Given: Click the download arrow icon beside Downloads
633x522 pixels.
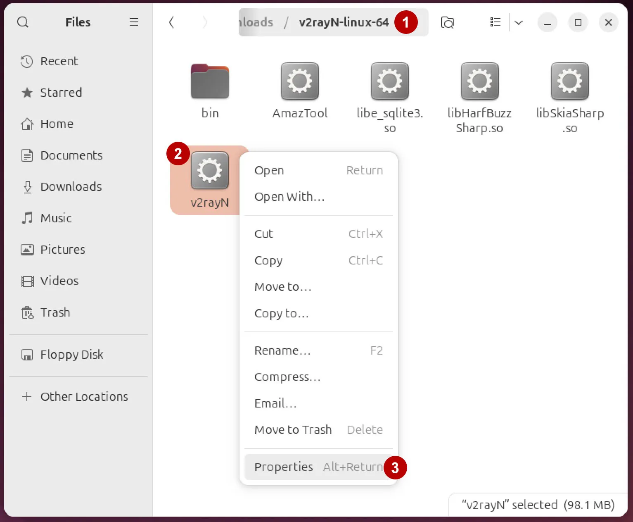Looking at the screenshot, I should tap(27, 187).
